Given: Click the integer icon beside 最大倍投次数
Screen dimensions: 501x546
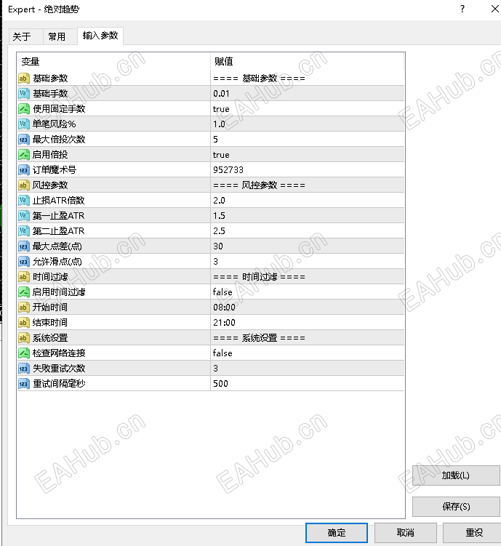Looking at the screenshot, I should click(x=24, y=140).
